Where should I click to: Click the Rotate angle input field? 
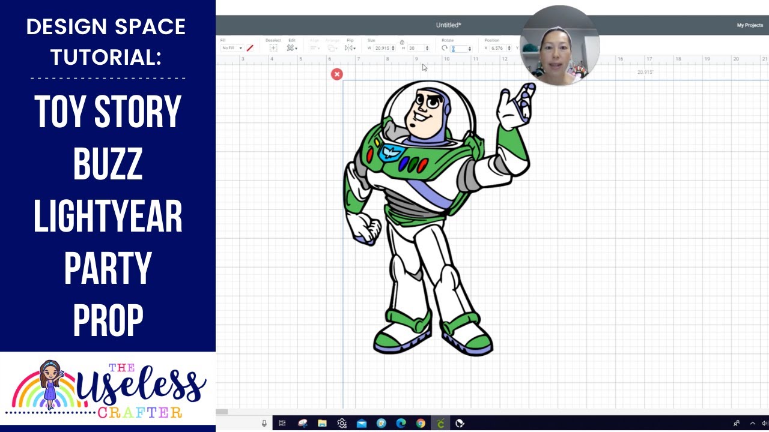(x=459, y=49)
